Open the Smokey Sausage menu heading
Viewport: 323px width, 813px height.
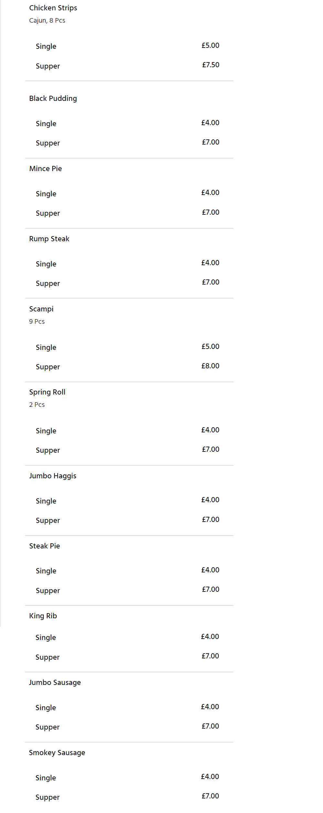click(x=57, y=753)
